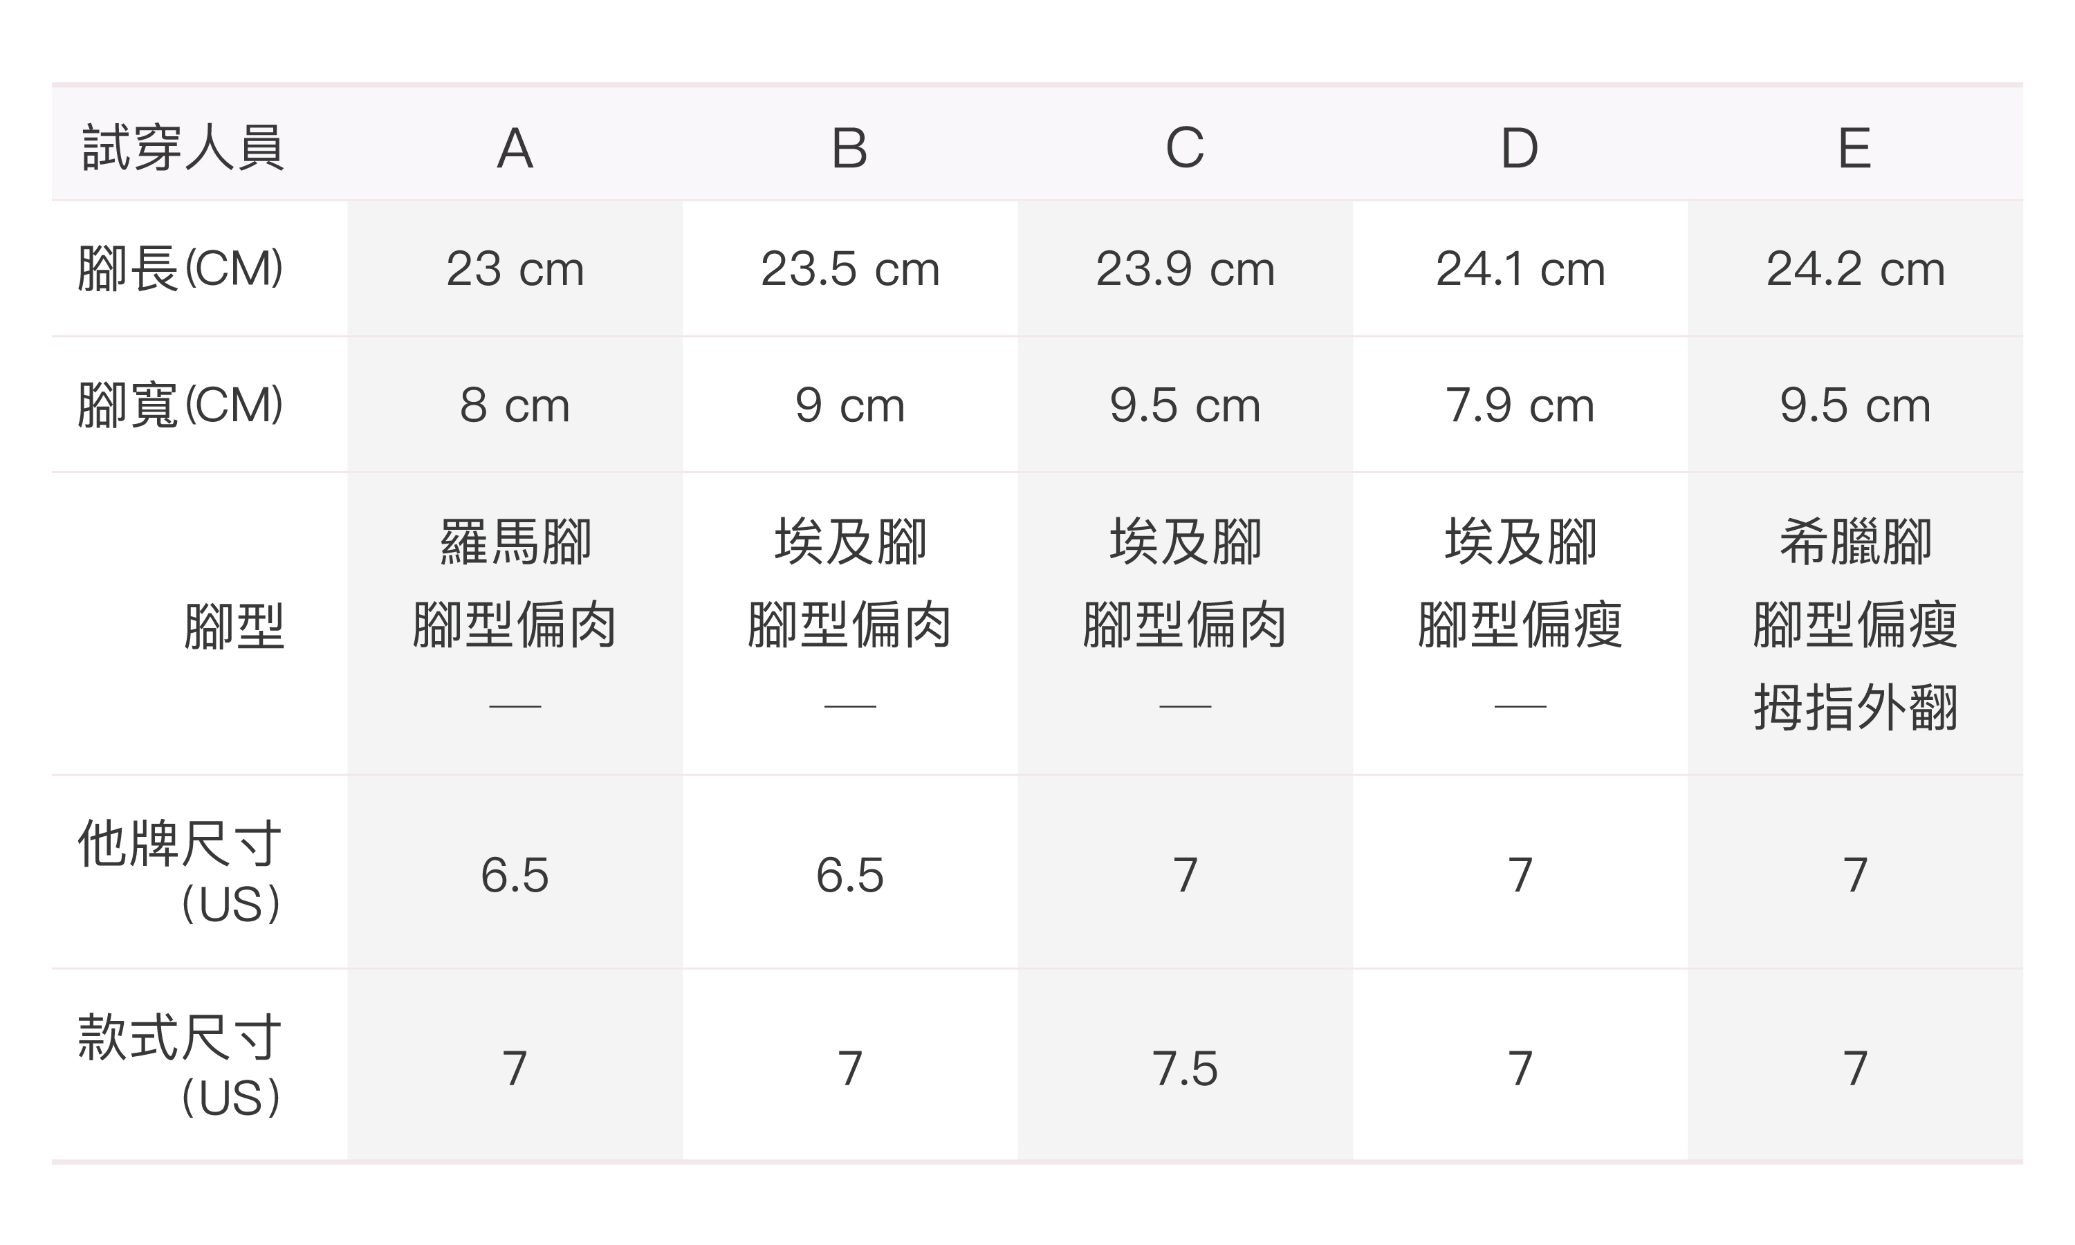Click the 8 cm foot width value
Image resolution: width=2075 pixels, height=1245 pixels.
(x=514, y=405)
